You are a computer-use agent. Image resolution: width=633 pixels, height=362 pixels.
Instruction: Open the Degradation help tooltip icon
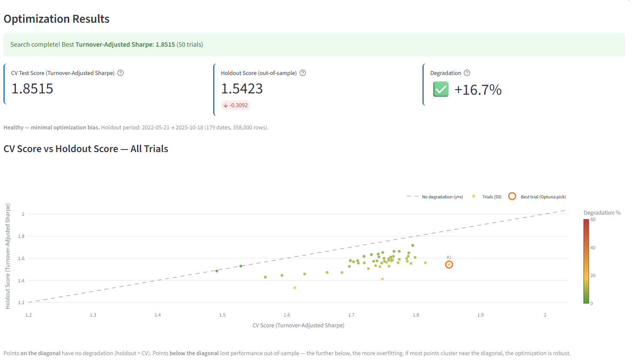467,73
